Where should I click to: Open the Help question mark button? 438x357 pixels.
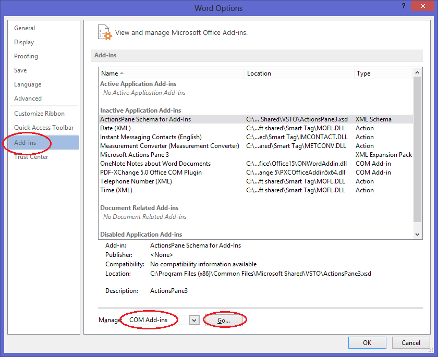pos(404,6)
